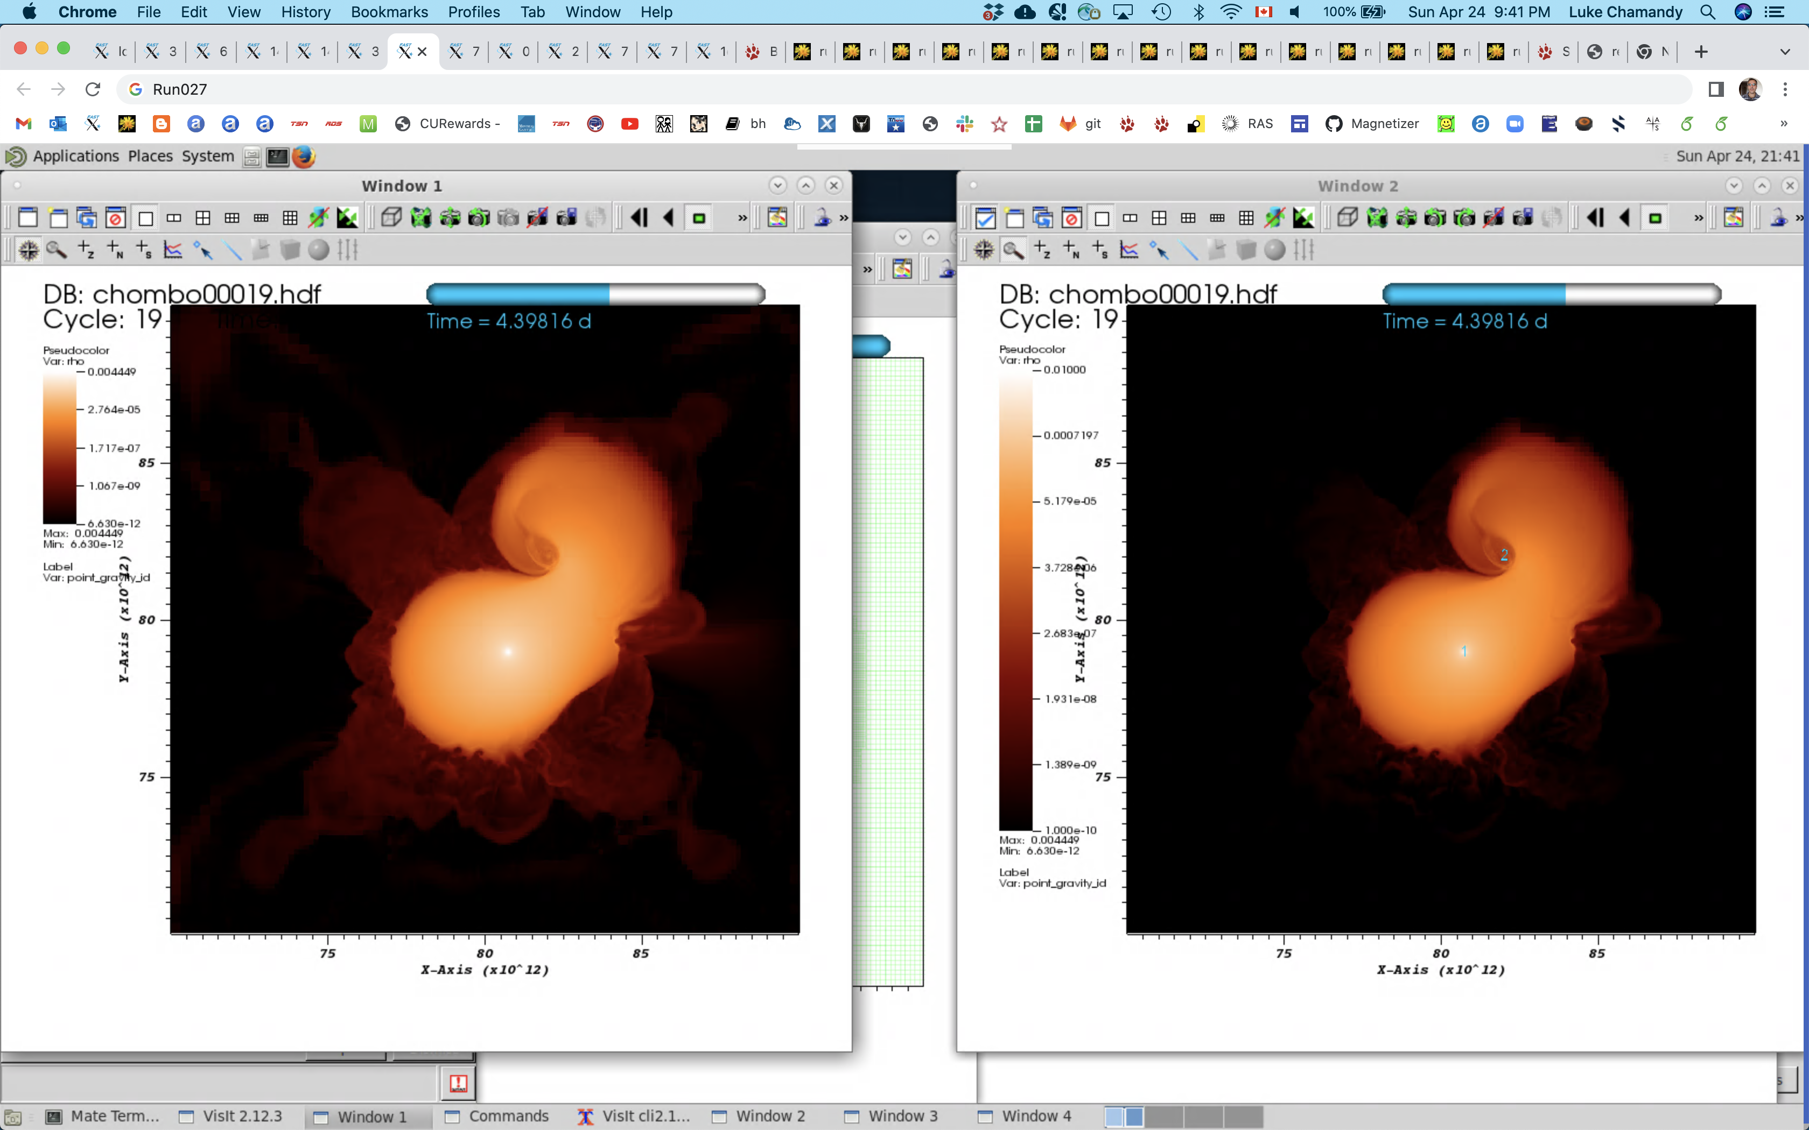Image resolution: width=1809 pixels, height=1130 pixels.
Task: Open Window 1 titlebar chevron-down menu
Action: coord(777,185)
